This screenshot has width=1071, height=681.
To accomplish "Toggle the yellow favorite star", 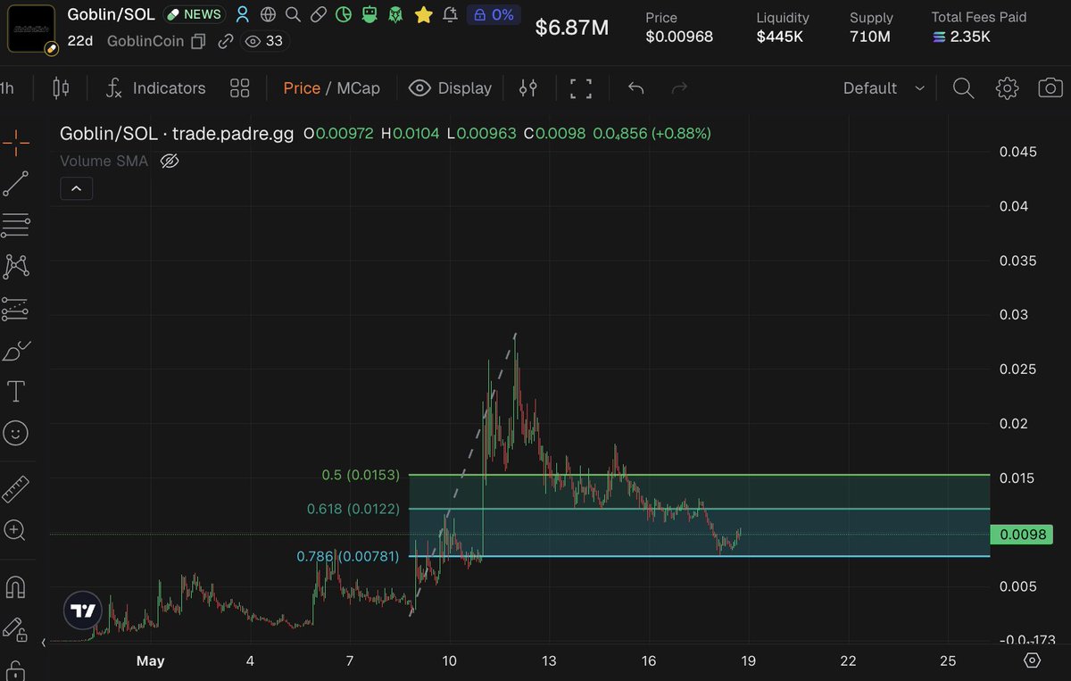I will point(424,14).
